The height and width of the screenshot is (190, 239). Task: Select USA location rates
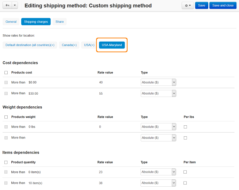[89, 45]
